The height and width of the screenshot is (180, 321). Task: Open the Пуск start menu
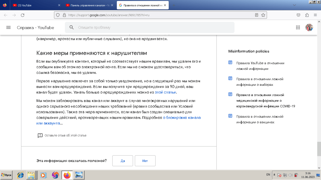(x=6, y=175)
